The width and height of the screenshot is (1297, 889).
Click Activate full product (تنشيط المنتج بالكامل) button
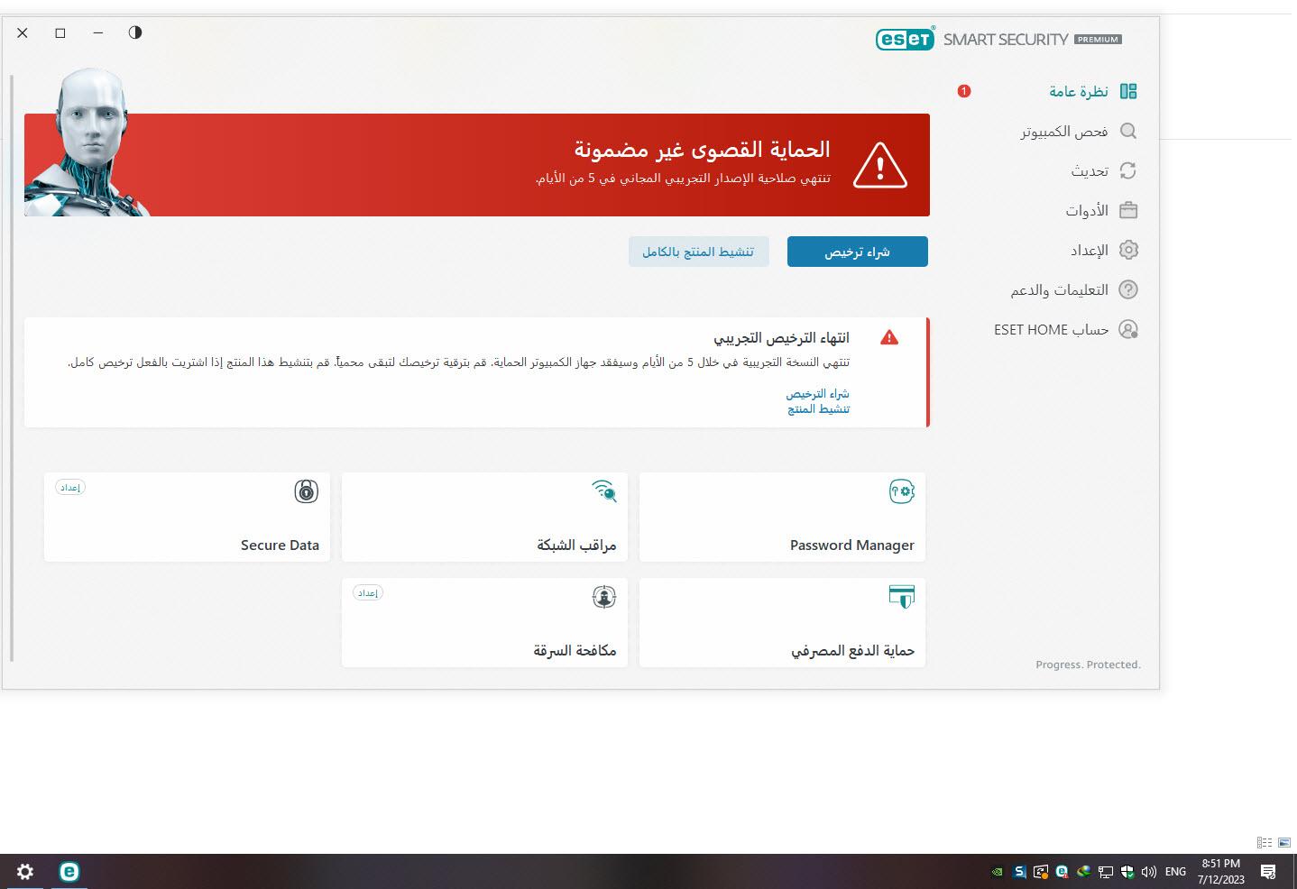[x=698, y=252]
